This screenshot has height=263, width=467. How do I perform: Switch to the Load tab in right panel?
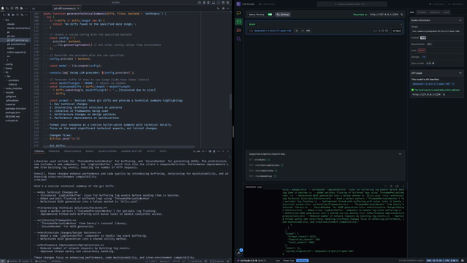point(446,12)
